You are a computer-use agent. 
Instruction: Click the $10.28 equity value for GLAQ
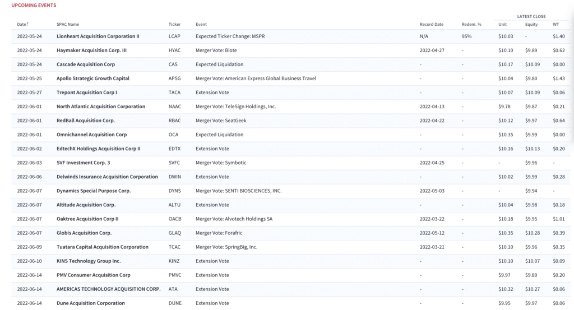tap(533, 233)
